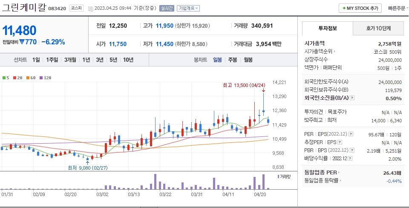409x208 pixels.
Task: Open the 기업개요 dropdown
Action: (188, 9)
